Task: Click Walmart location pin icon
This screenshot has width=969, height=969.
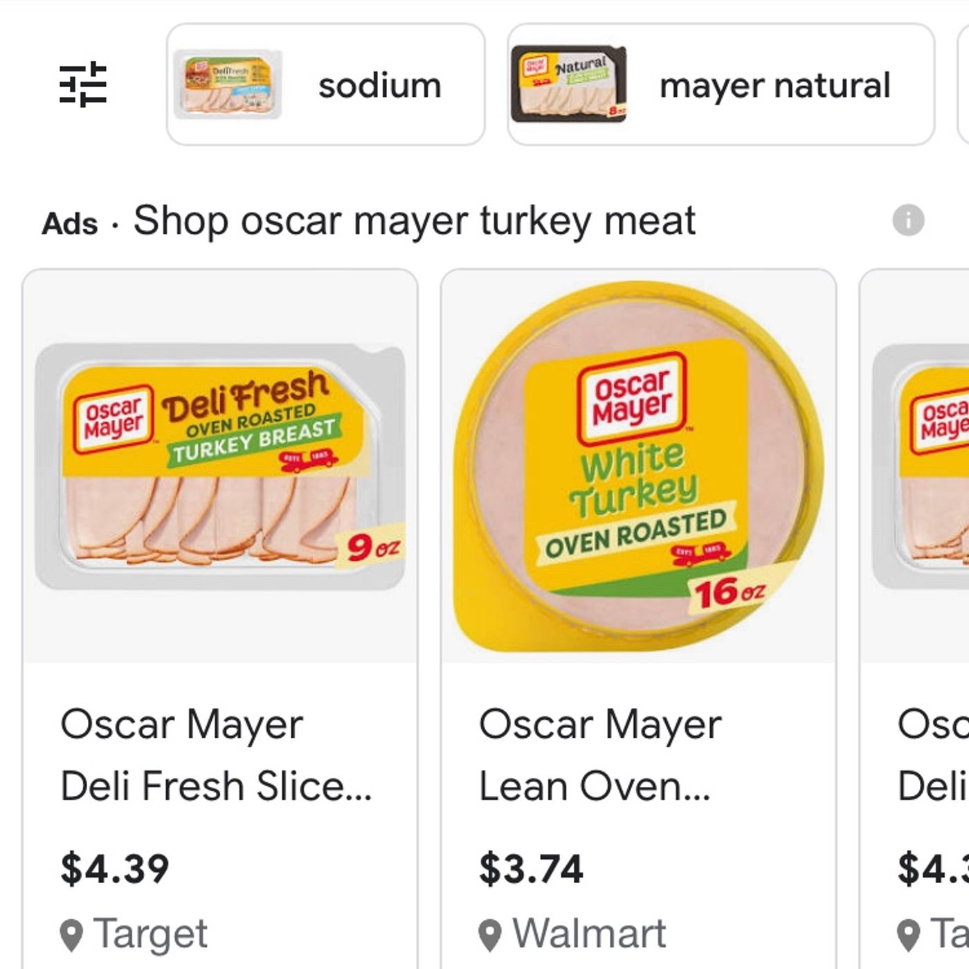Action: click(490, 935)
